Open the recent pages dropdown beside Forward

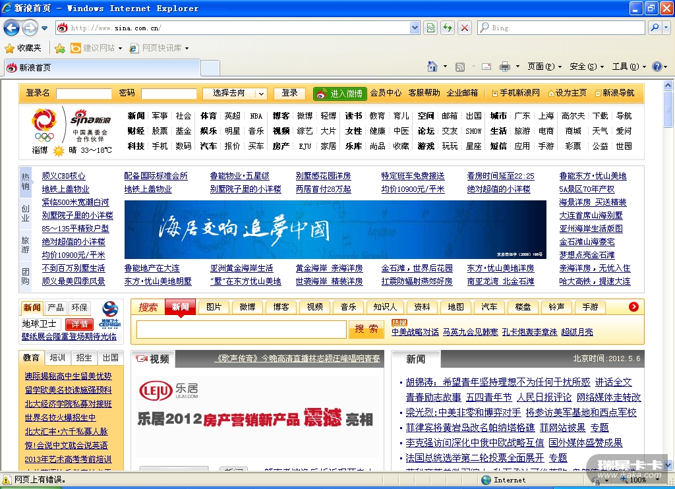coord(44,28)
